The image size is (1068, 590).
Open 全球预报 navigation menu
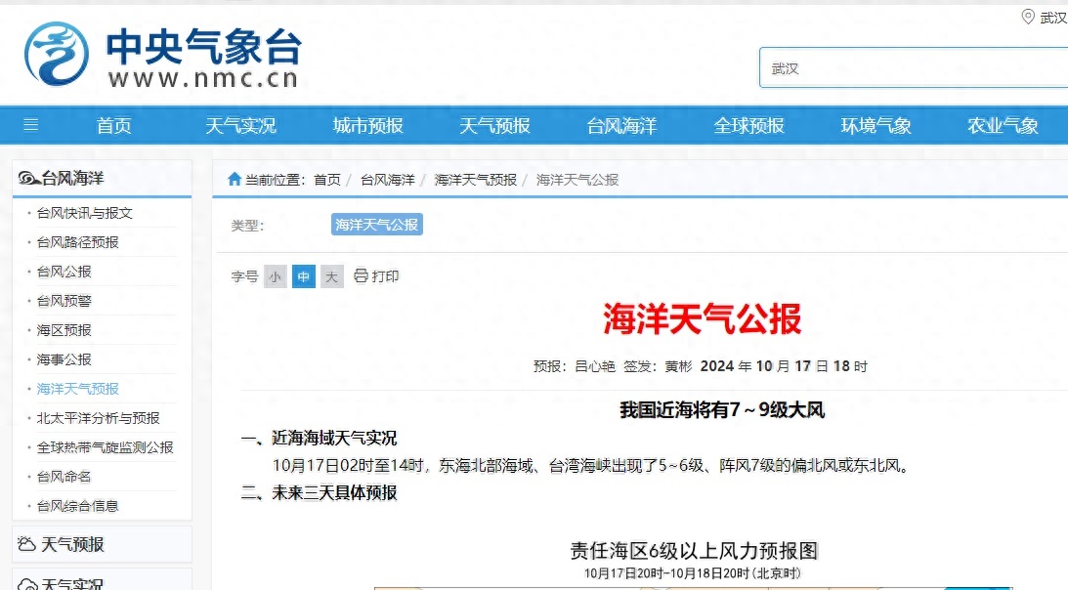click(x=749, y=125)
